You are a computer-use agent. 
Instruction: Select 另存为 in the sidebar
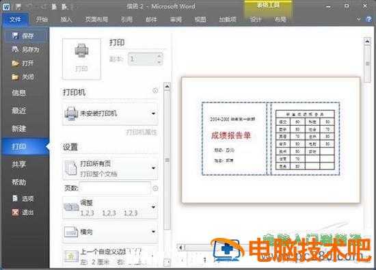point(26,50)
